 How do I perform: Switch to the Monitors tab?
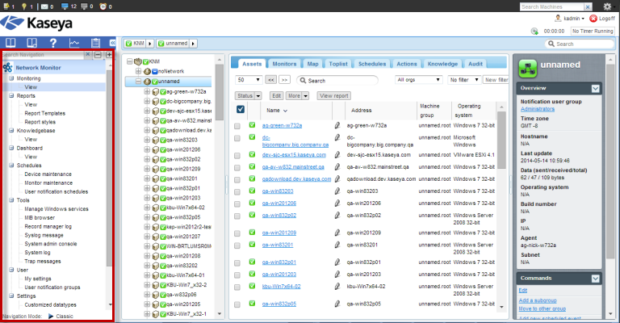point(283,63)
